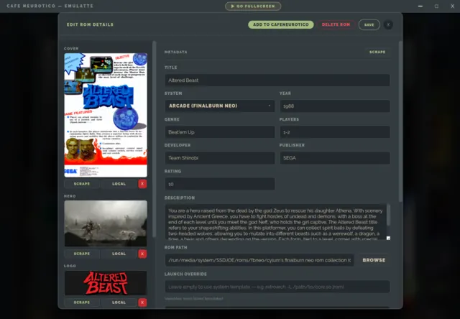This screenshot has width=460, height=319.
Task: Click the Altered Beast logo thumbnail
Action: (x=106, y=283)
